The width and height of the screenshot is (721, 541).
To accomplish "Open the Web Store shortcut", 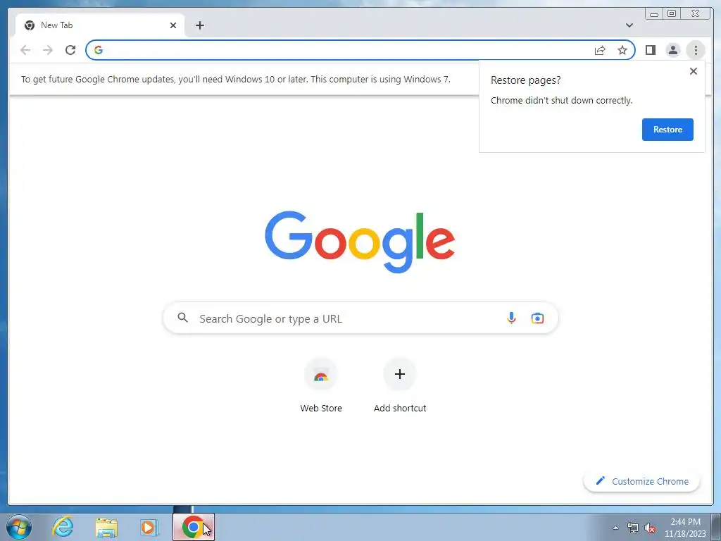I will pyautogui.click(x=321, y=385).
